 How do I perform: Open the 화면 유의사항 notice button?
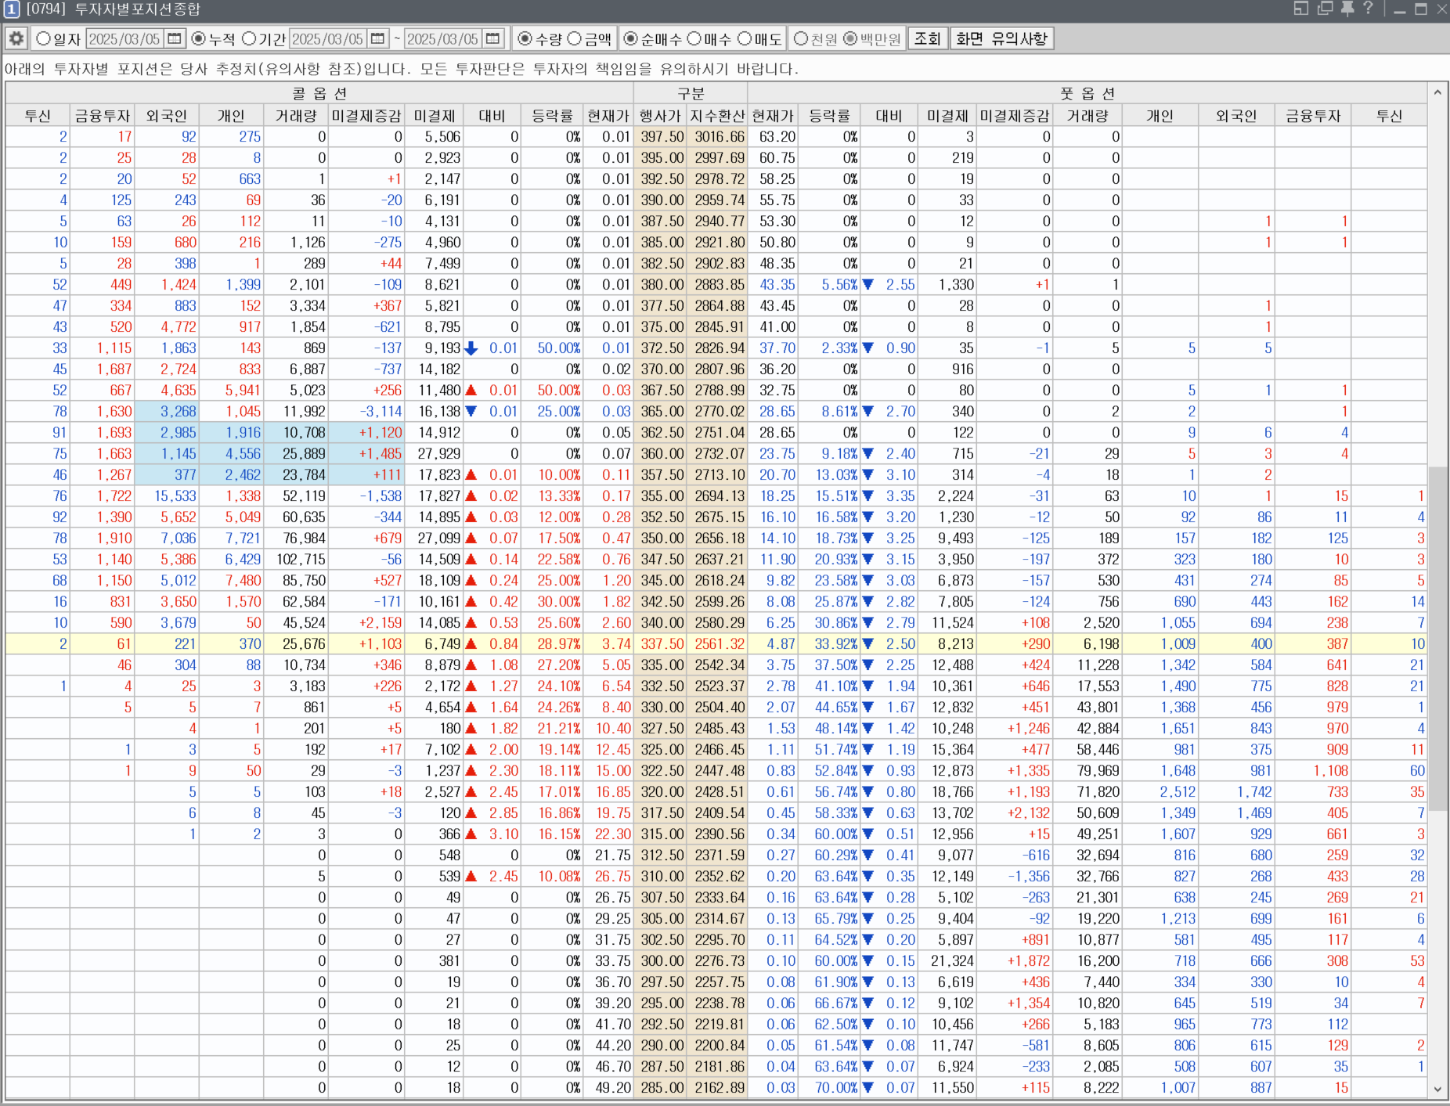click(1001, 38)
